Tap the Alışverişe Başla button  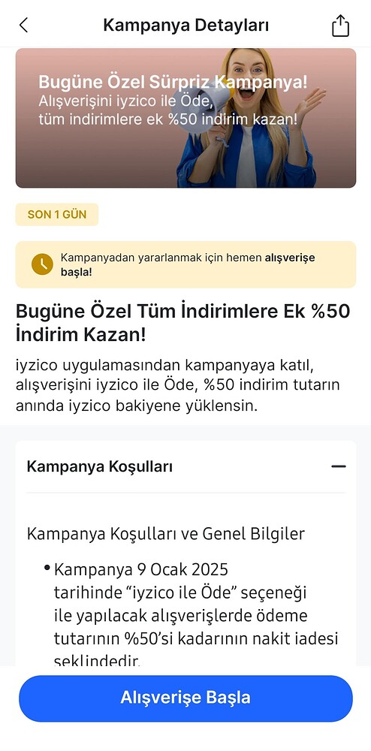(x=185, y=698)
